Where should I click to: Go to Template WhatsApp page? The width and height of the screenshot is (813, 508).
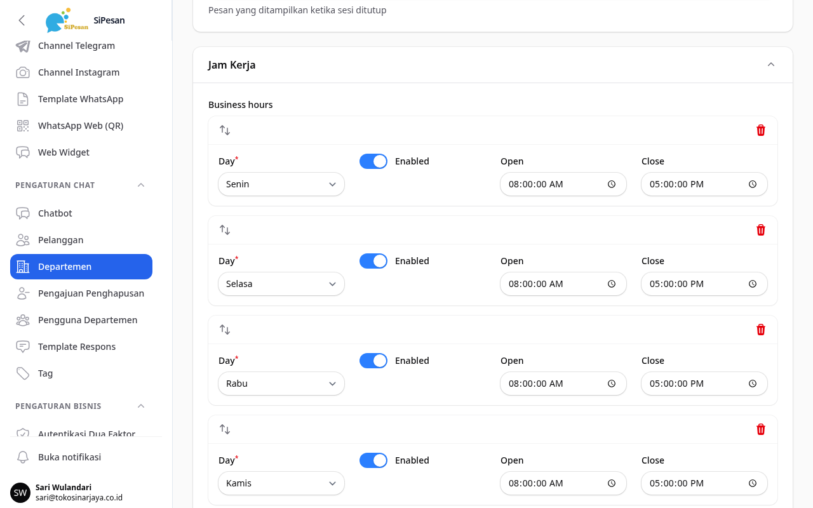tap(81, 99)
